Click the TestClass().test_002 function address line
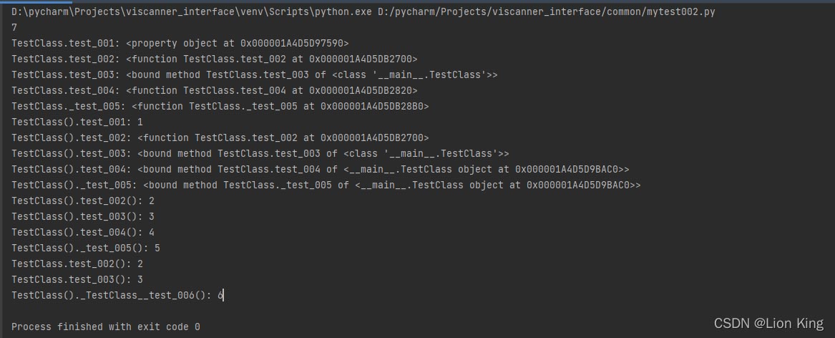 220,137
